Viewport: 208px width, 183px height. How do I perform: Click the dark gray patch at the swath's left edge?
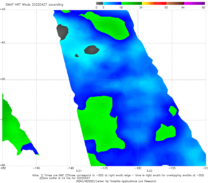pos(62,32)
